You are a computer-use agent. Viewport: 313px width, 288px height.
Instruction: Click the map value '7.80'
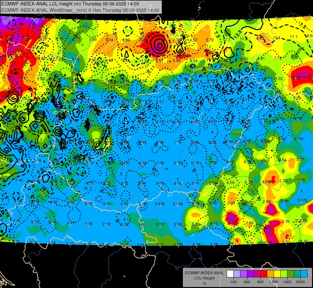click(x=229, y=142)
